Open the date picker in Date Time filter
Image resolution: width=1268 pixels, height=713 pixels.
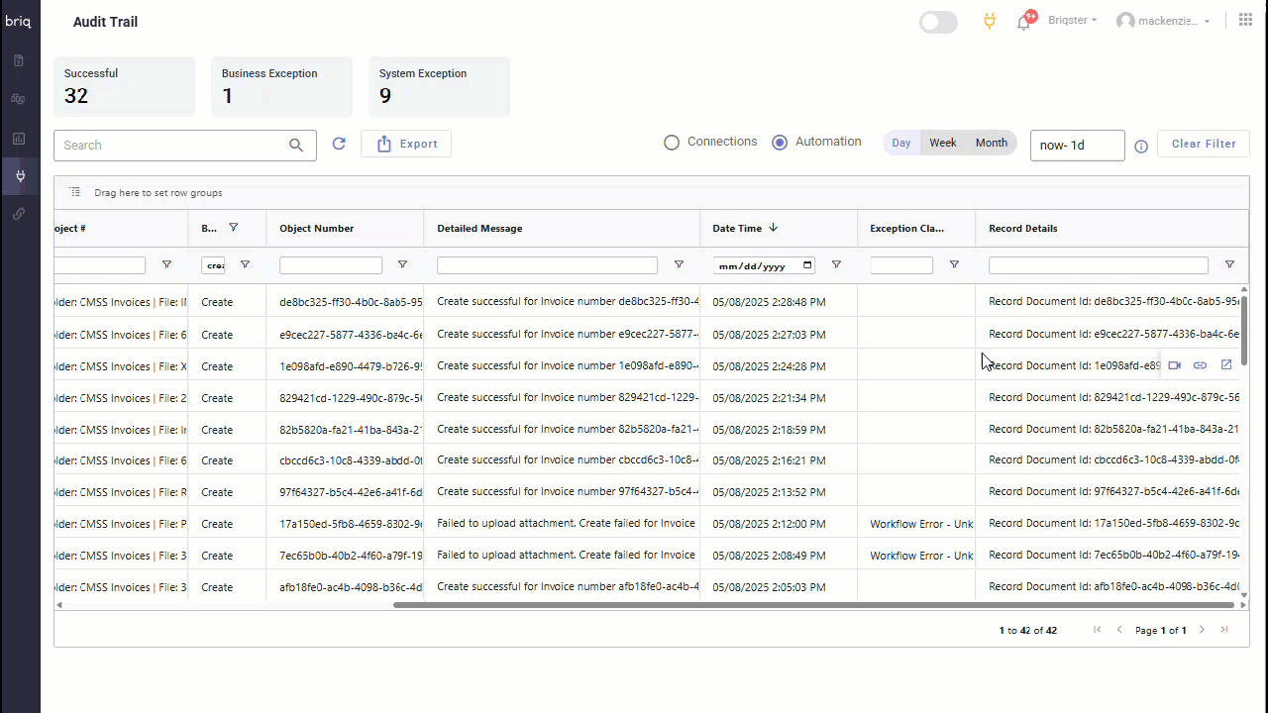(807, 265)
